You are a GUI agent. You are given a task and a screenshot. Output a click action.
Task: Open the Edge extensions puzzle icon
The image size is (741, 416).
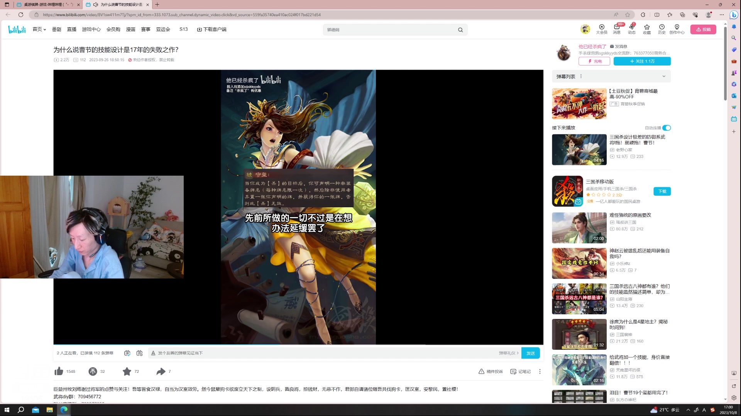pyautogui.click(x=643, y=15)
